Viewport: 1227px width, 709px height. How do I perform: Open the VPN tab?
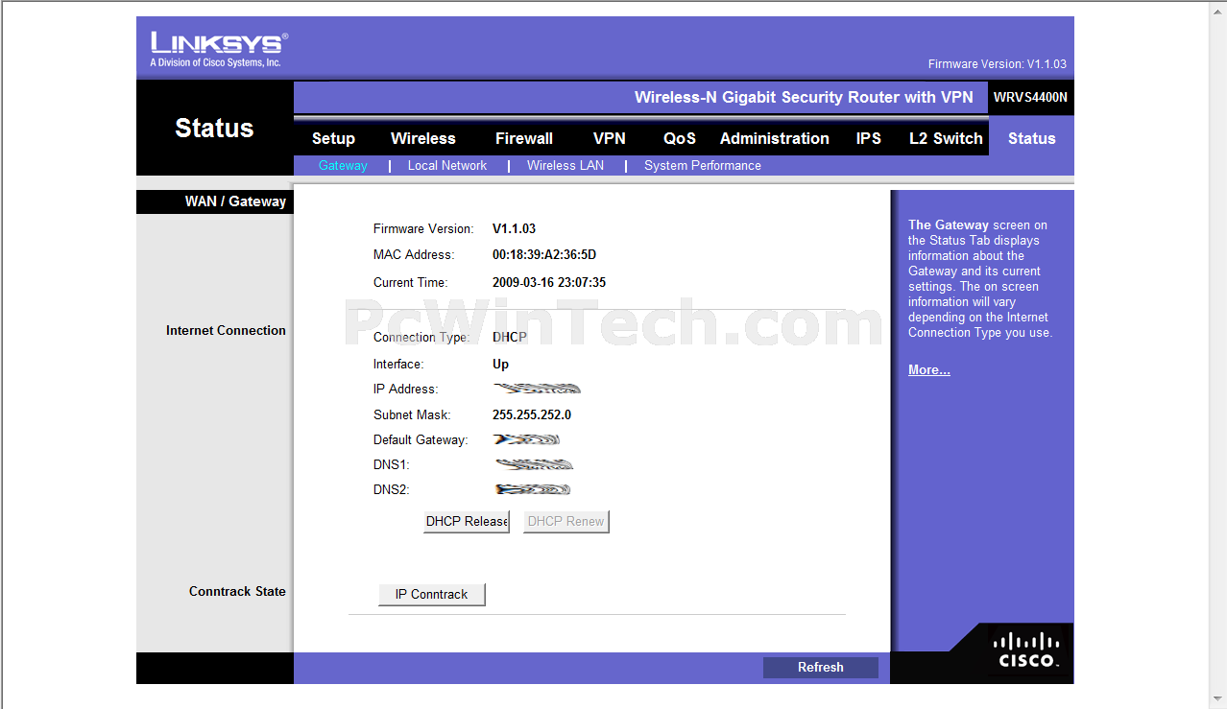tap(610, 138)
